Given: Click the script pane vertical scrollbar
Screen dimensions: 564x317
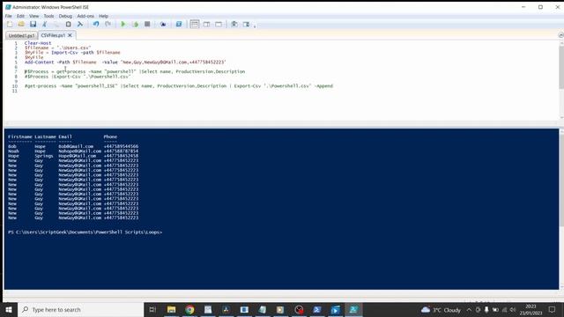Looking at the screenshot, I should pyautogui.click(x=561, y=80).
